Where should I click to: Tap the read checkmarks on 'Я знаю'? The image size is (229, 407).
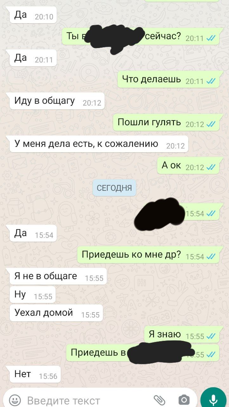[x=211, y=336]
